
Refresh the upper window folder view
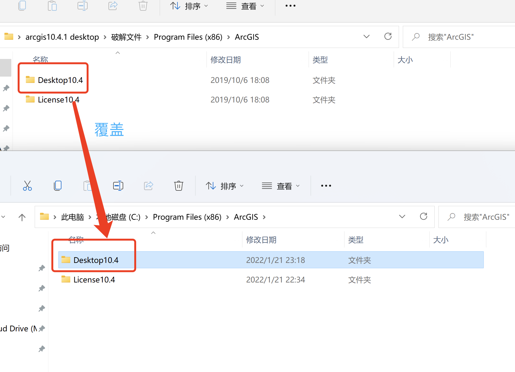tap(388, 36)
